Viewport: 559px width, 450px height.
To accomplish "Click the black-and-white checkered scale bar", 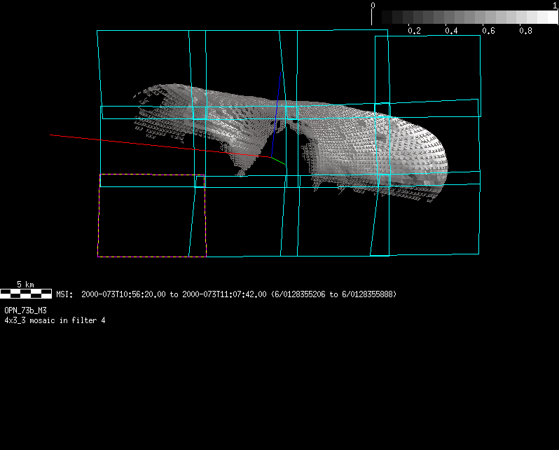I will (26, 294).
